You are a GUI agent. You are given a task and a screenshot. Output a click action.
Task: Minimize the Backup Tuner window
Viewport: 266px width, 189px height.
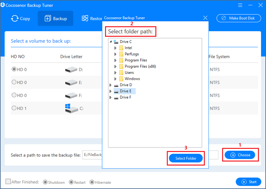(x=250, y=5)
